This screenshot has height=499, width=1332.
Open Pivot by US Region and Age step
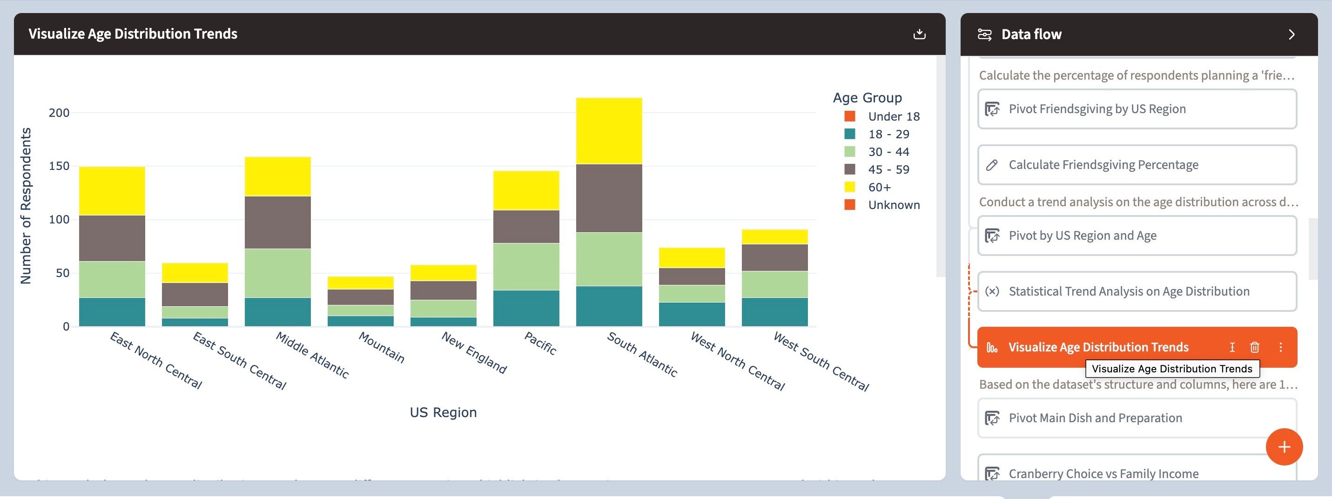coord(1137,236)
